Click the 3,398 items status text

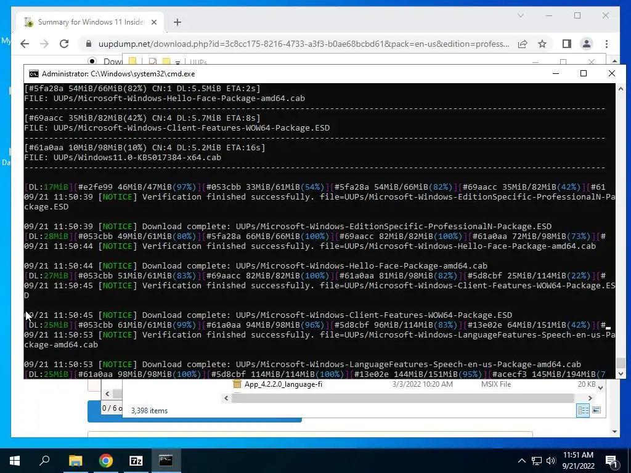[149, 411]
